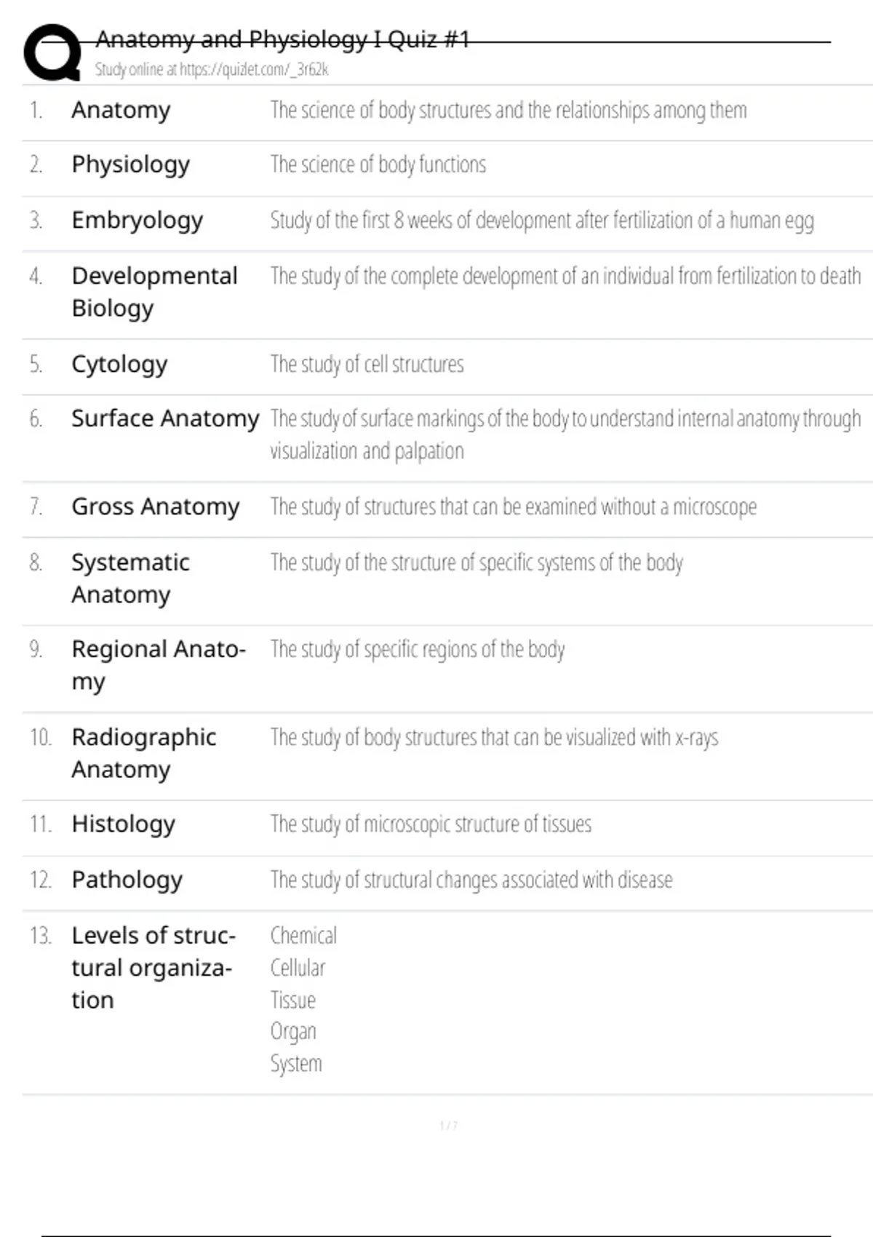Click the page number indicator 1 / 7
Viewport: 873px width, 1237px height.
(448, 1126)
